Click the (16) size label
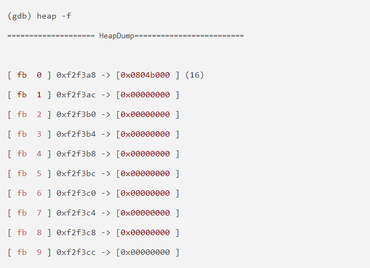Image resolution: width=370 pixels, height=268 pixels. click(195, 75)
